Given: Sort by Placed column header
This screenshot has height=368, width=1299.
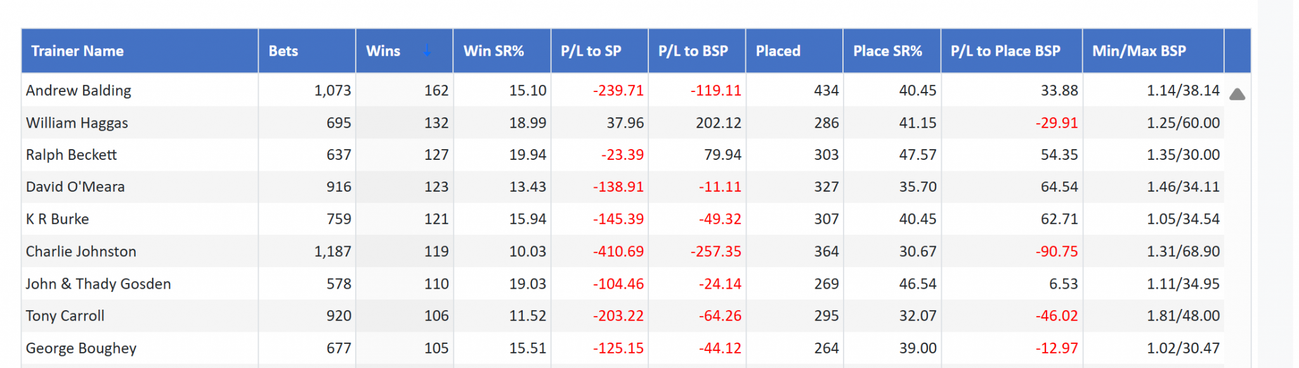Looking at the screenshot, I should pos(778,51).
